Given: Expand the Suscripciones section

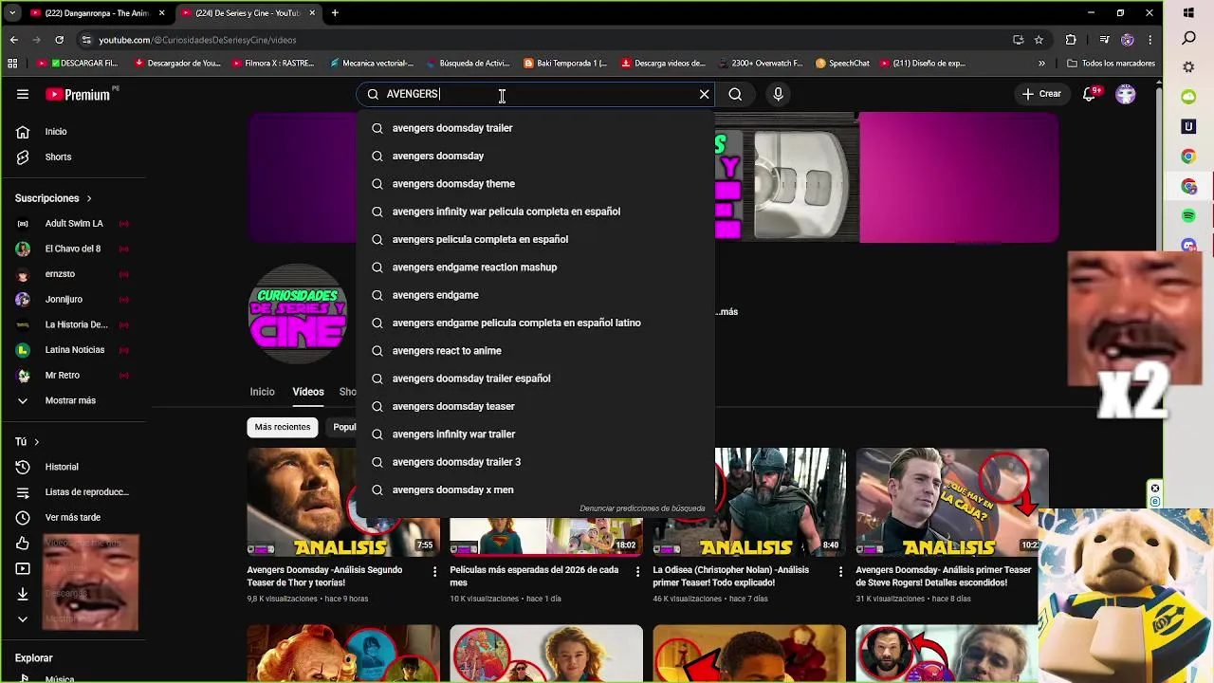Looking at the screenshot, I should (x=53, y=198).
